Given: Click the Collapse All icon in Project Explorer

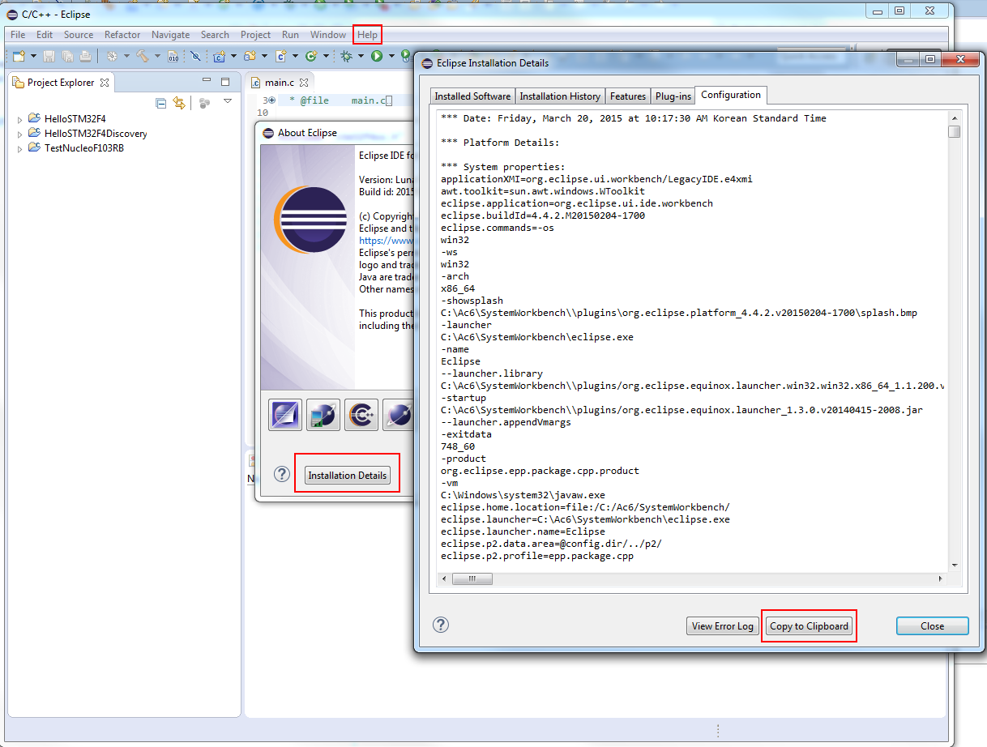Looking at the screenshot, I should coord(161,103).
